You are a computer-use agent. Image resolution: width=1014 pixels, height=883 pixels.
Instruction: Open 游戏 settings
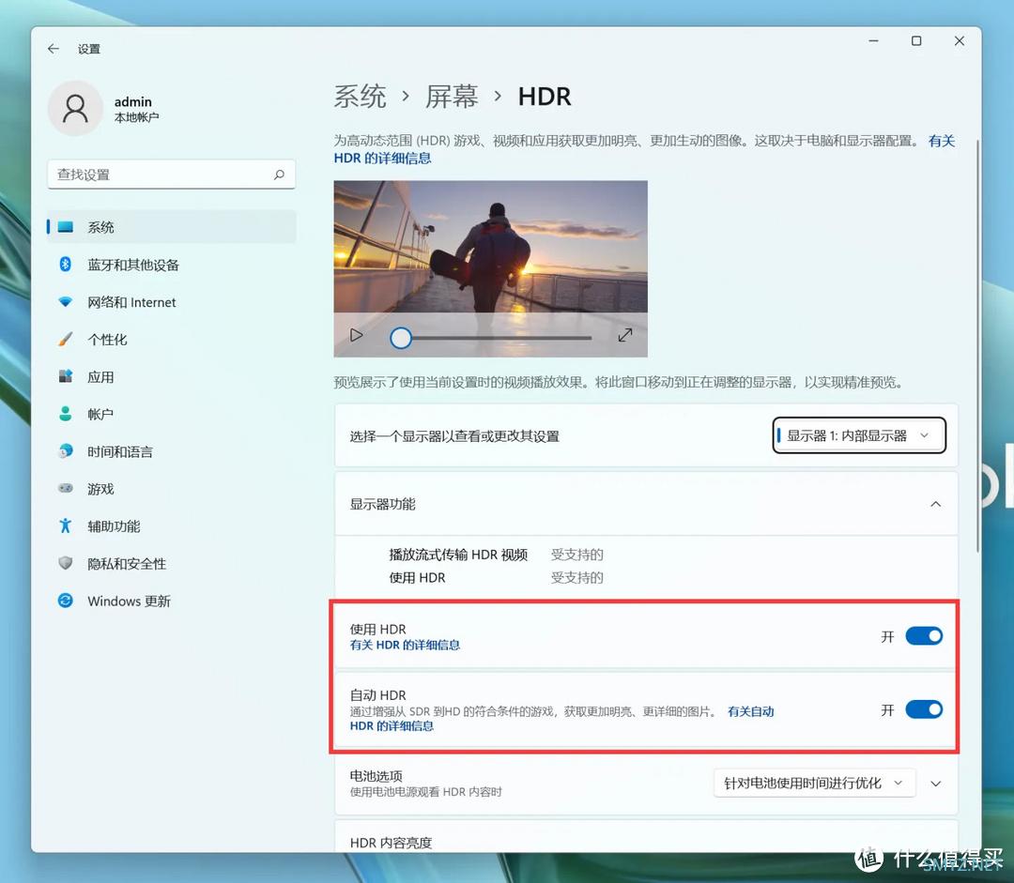172,489
